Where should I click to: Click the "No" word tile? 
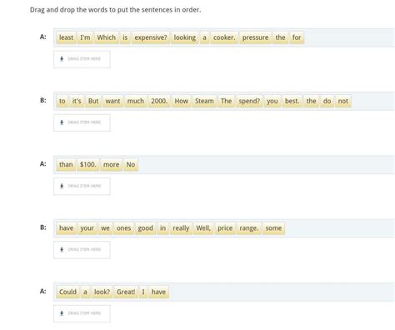point(131,164)
